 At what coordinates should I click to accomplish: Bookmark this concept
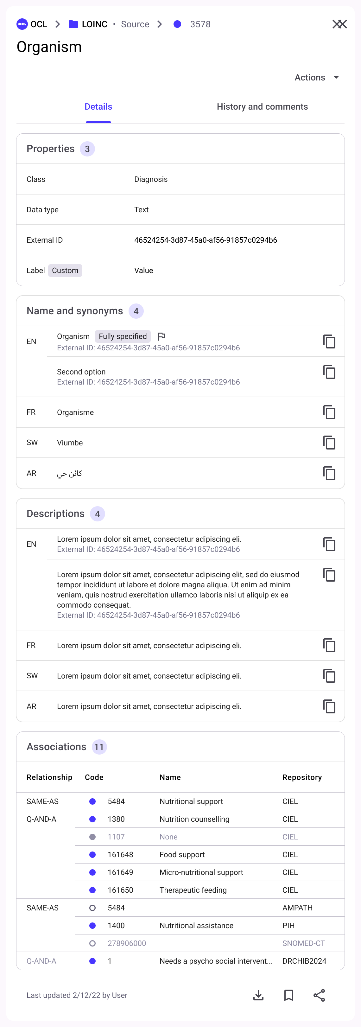[288, 995]
